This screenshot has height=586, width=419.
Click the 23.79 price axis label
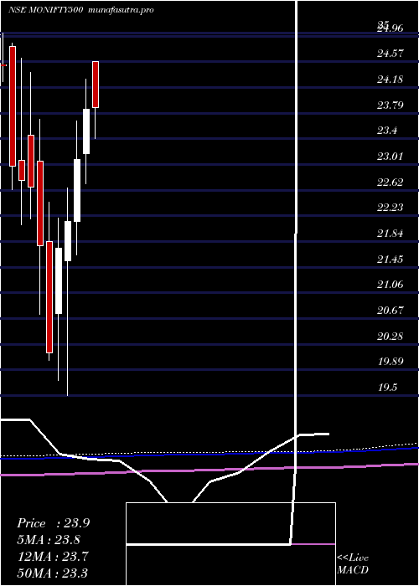click(390, 105)
